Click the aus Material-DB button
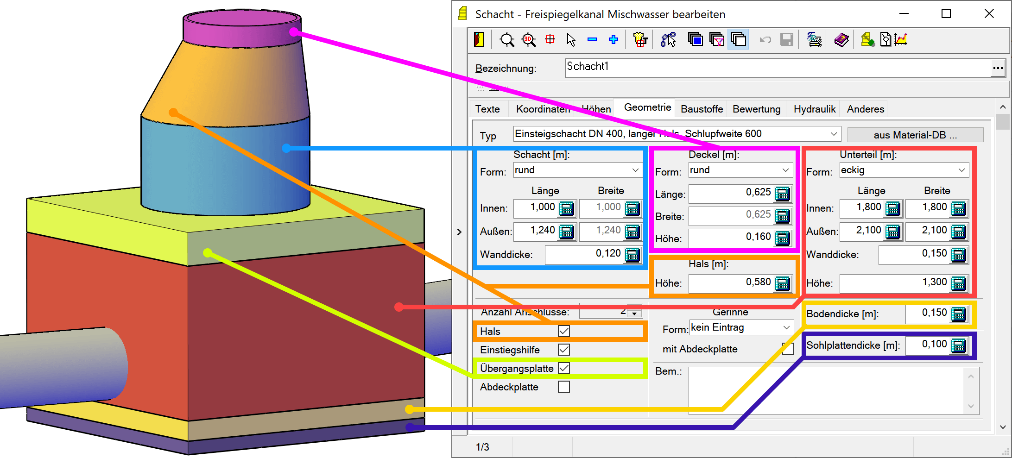The height and width of the screenshot is (458, 1012). (x=915, y=135)
